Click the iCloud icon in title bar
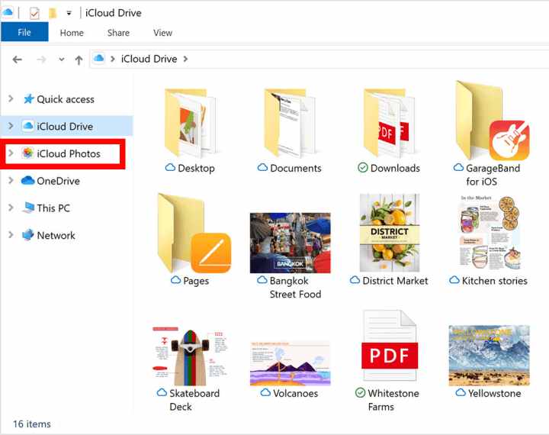This screenshot has width=549, height=435. [8, 12]
